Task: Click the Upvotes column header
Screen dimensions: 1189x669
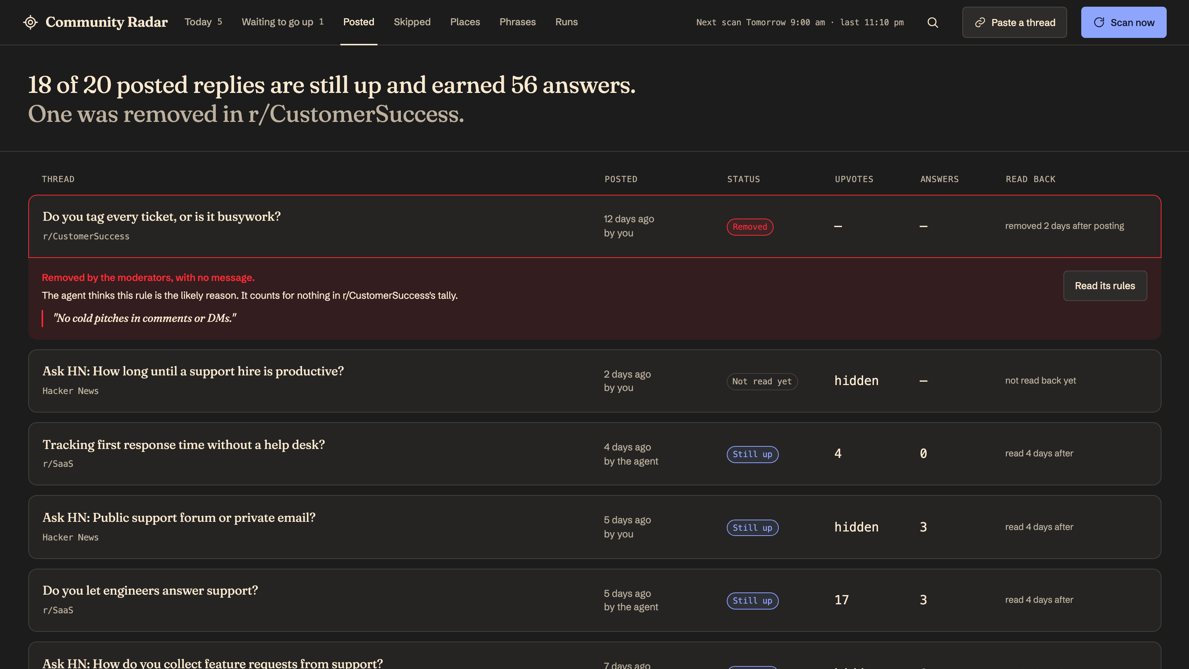Action: point(854,179)
